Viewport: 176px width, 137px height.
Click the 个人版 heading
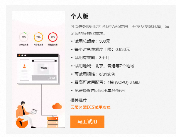pos(79,16)
